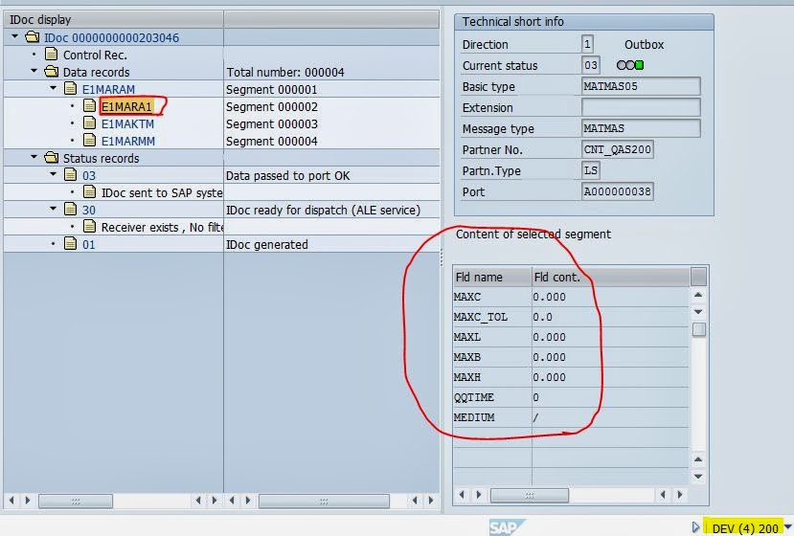Click the Direction field value 1
Image resolution: width=794 pixels, height=536 pixels.
coord(587,44)
